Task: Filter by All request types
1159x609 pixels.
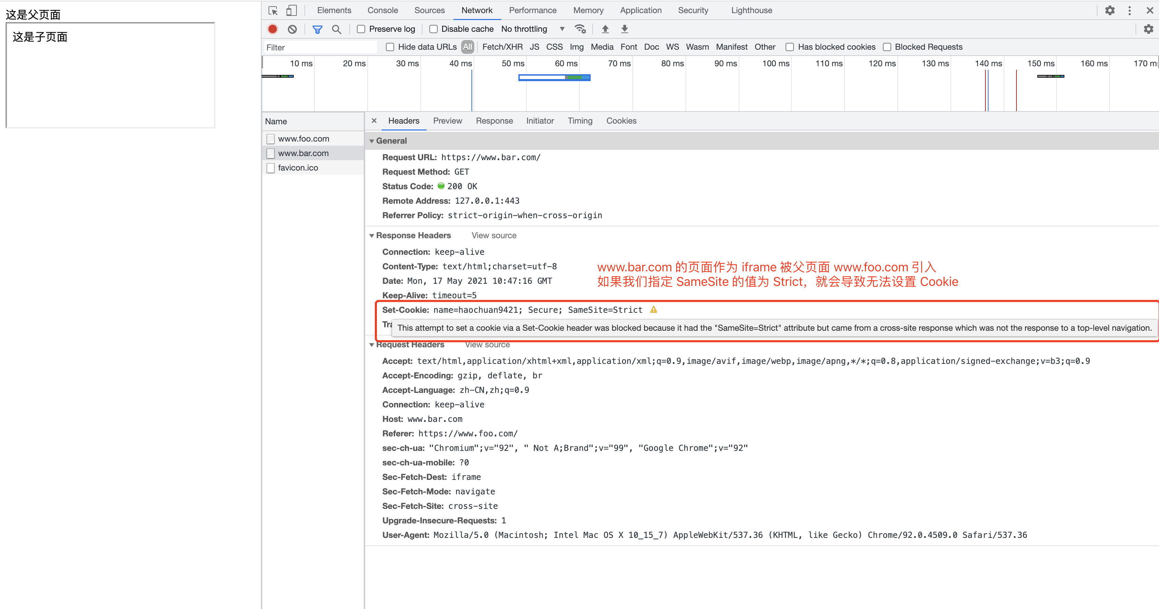Action: pos(467,47)
